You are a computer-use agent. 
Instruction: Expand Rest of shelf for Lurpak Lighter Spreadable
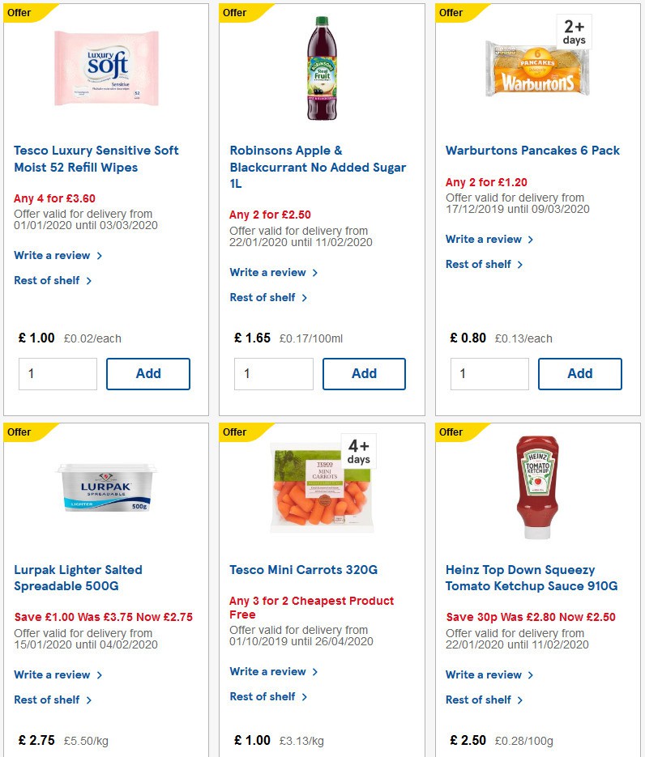48,700
